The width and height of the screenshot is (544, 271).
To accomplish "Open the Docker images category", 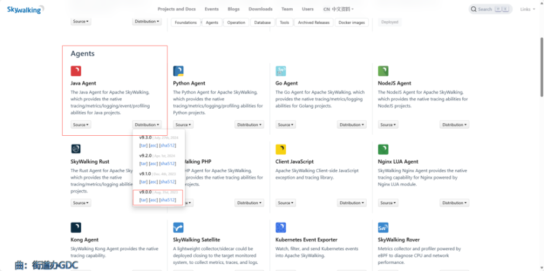I will coord(352,22).
